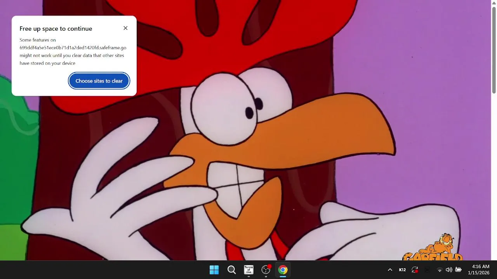Viewport: 497px width, 279px height.
Task: Open the Wi-Fi network settings icon
Action: [x=440, y=270]
